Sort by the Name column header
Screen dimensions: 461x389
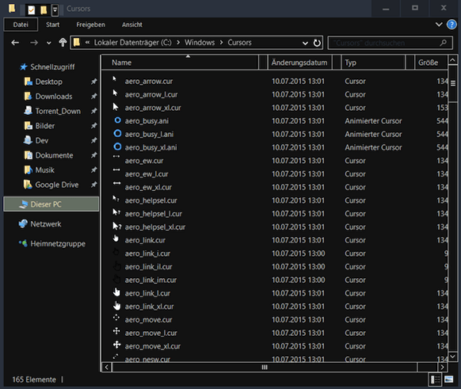(x=180, y=62)
